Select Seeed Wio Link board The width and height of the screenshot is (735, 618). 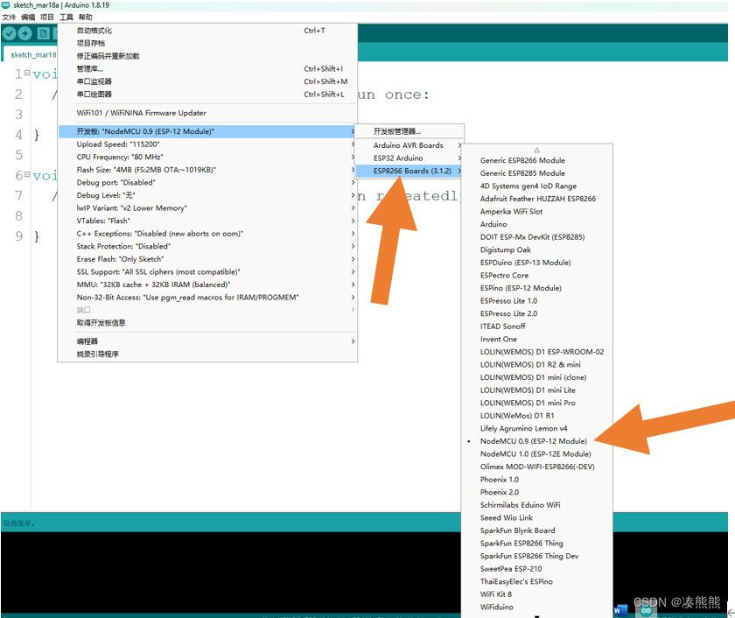click(x=537, y=517)
